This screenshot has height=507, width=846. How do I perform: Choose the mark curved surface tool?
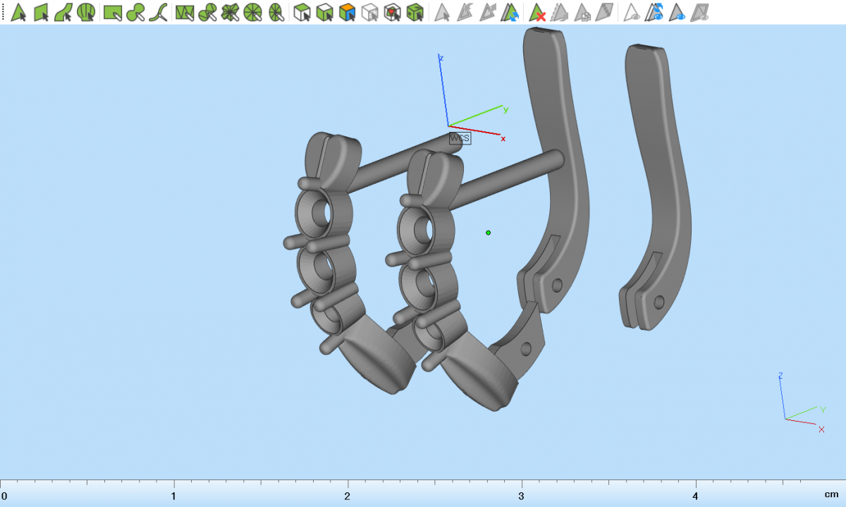pyautogui.click(x=63, y=12)
